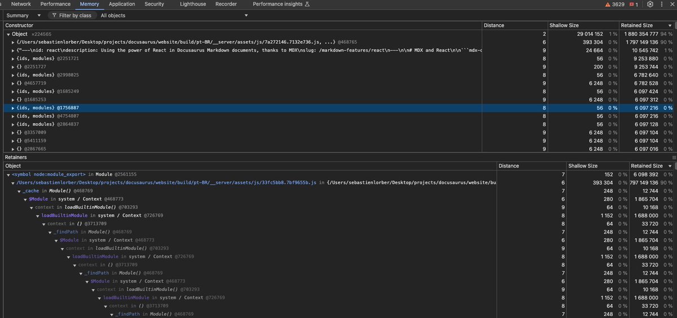Select the Memory tab

(89, 4)
